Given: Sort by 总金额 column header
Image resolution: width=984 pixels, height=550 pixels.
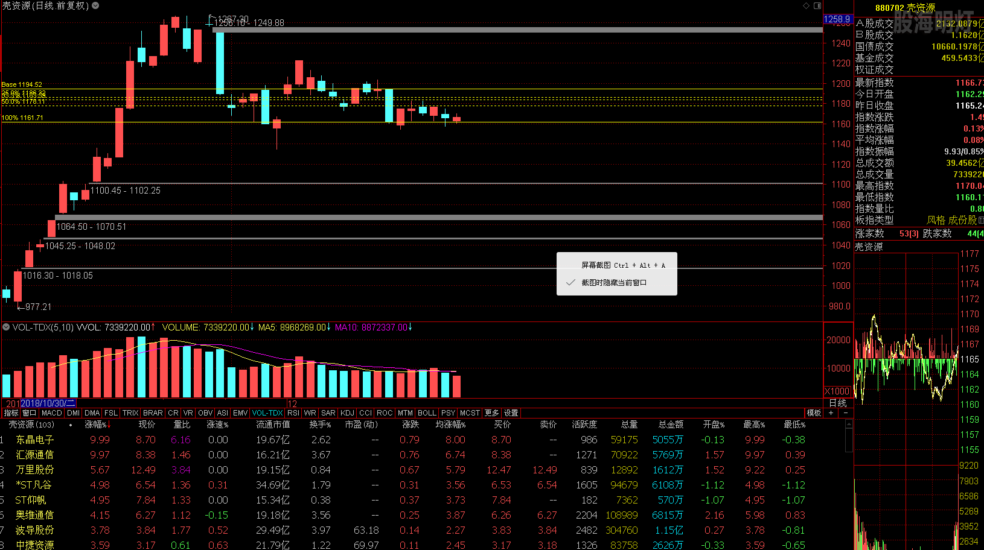Looking at the screenshot, I should (671, 425).
